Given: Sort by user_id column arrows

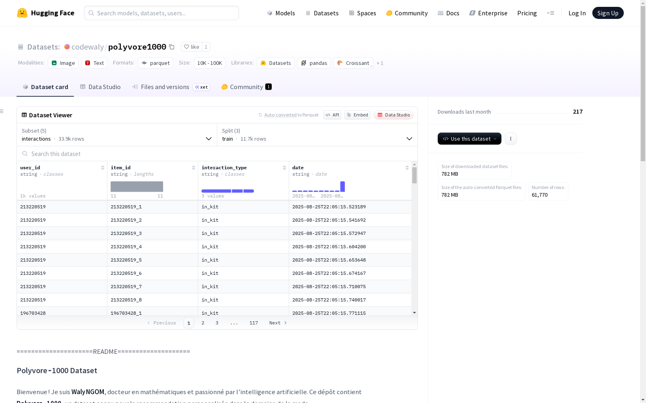Looking at the screenshot, I should click(103, 168).
